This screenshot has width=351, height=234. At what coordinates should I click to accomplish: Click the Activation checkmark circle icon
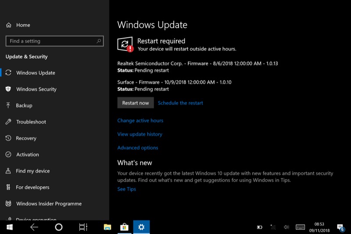(8, 154)
